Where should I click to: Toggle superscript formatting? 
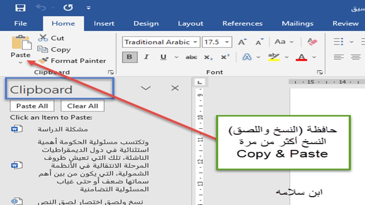[x=225, y=57]
